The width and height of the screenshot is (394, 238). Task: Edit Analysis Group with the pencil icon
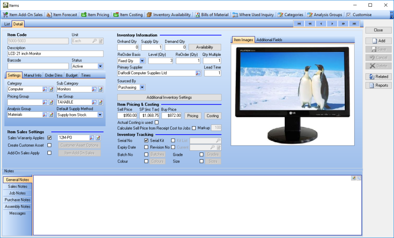click(51, 115)
